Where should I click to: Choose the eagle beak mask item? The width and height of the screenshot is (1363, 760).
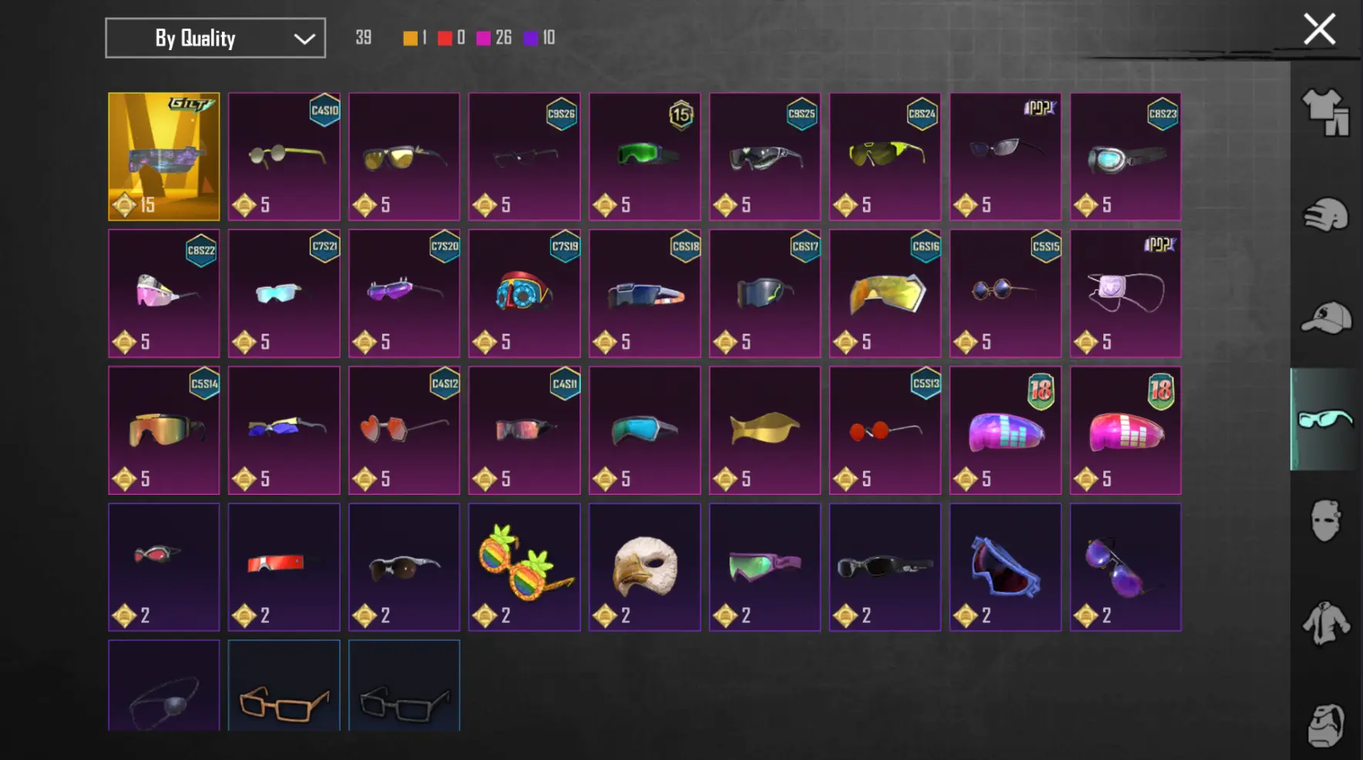coord(645,567)
